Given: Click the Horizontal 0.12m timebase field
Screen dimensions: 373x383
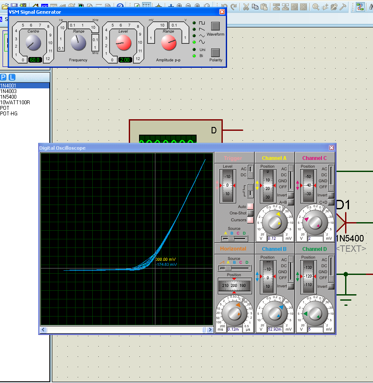Looking at the screenshot, I should [235, 329].
